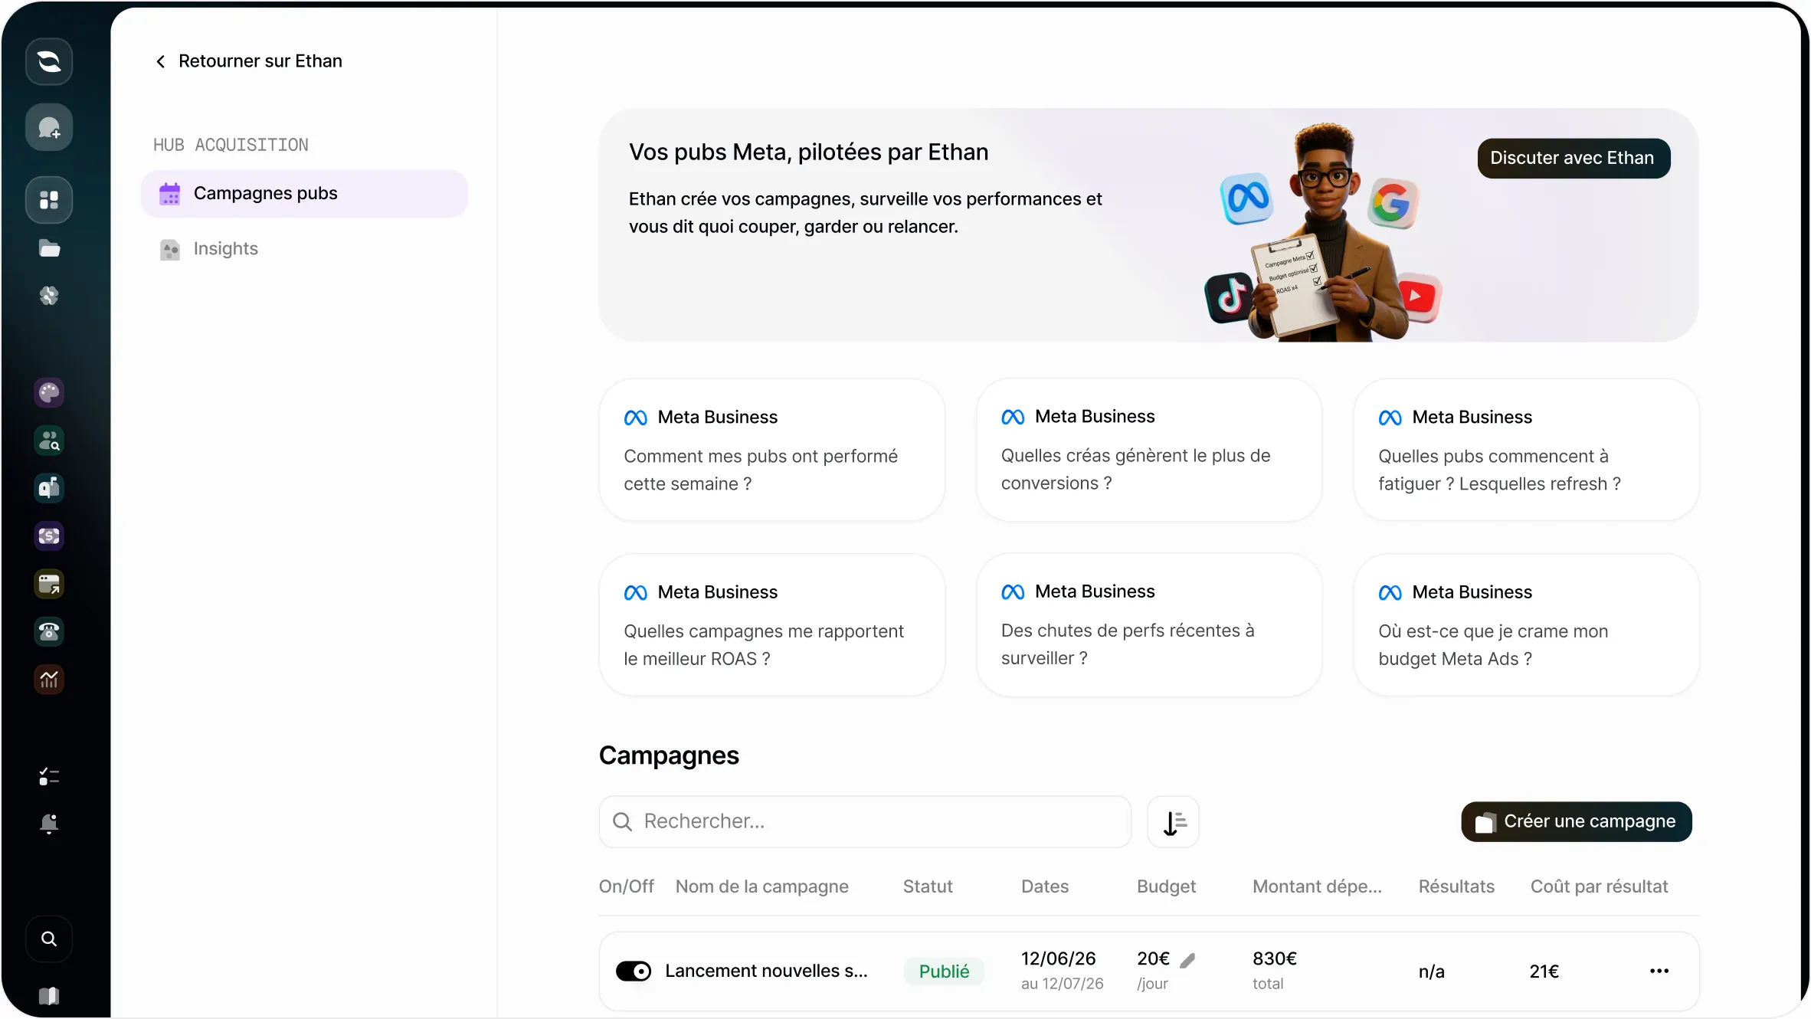1811x1019 pixels.
Task: Open the people search app icon
Action: (x=49, y=441)
